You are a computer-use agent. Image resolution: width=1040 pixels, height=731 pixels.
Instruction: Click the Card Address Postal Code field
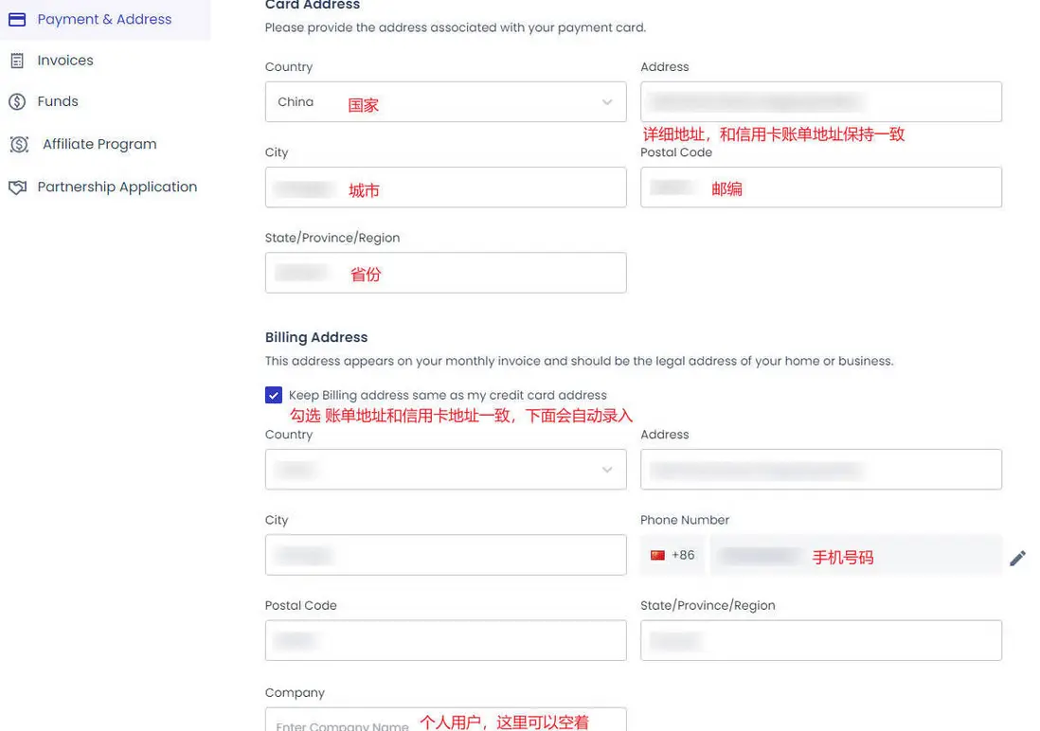pos(820,187)
